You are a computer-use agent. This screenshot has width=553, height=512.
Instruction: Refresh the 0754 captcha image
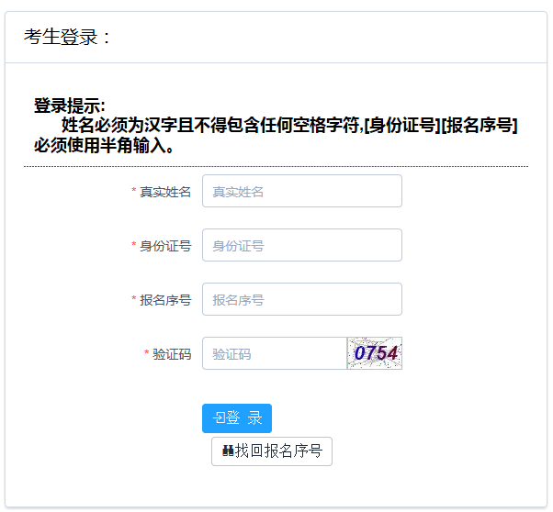point(375,353)
